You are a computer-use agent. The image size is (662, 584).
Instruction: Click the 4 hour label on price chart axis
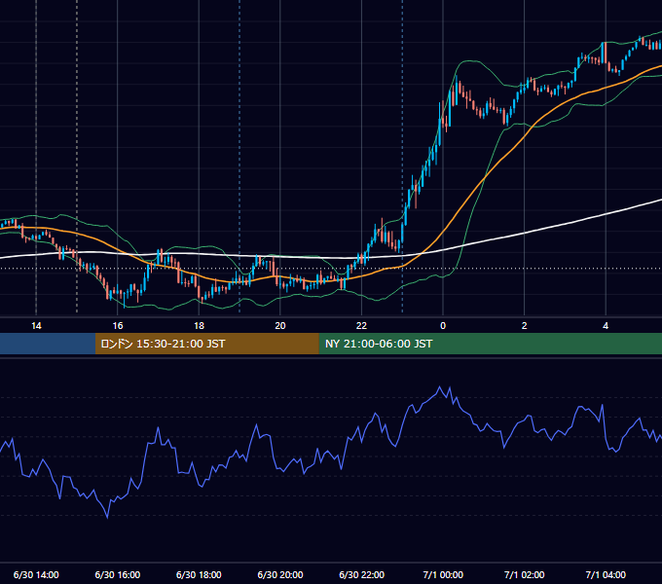pyautogui.click(x=606, y=326)
